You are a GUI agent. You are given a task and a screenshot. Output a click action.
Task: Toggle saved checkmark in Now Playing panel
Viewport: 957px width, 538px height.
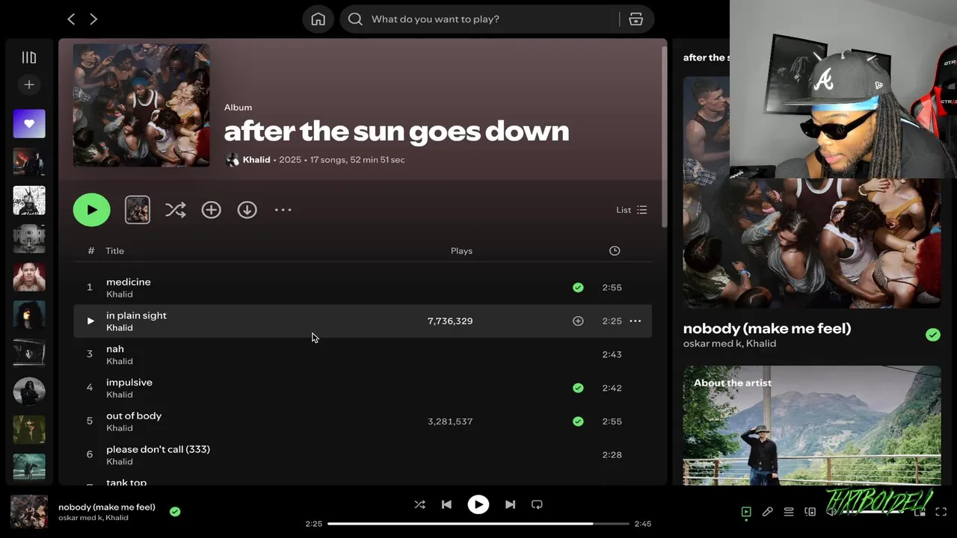pos(933,335)
